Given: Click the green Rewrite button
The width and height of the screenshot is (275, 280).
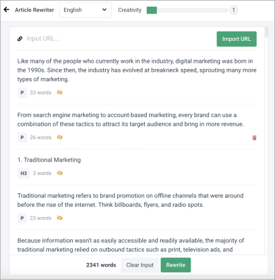Looking at the screenshot, I should (175, 265).
